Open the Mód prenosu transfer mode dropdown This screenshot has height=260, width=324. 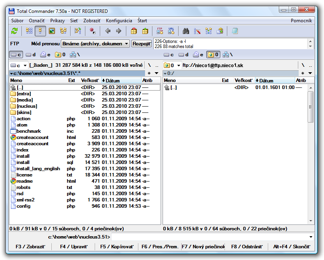[95, 44]
